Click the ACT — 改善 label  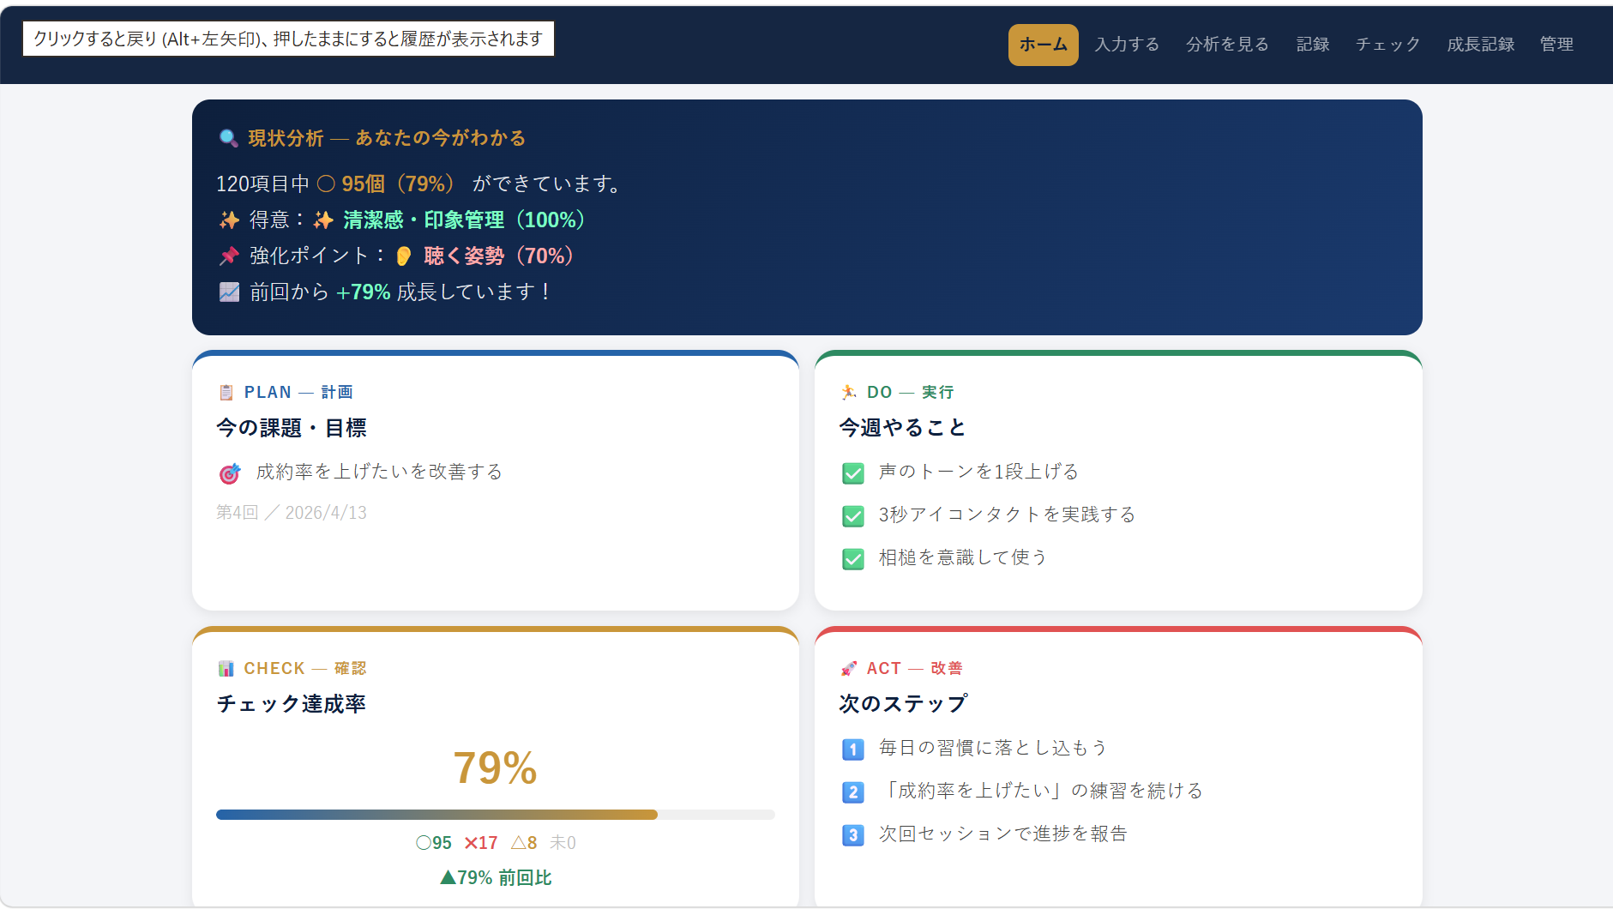point(914,668)
